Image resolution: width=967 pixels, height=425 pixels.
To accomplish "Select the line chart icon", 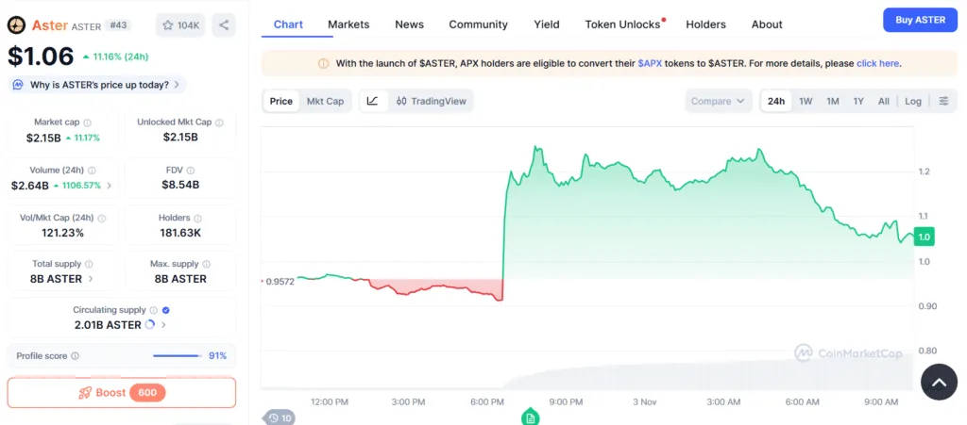I will coord(372,101).
